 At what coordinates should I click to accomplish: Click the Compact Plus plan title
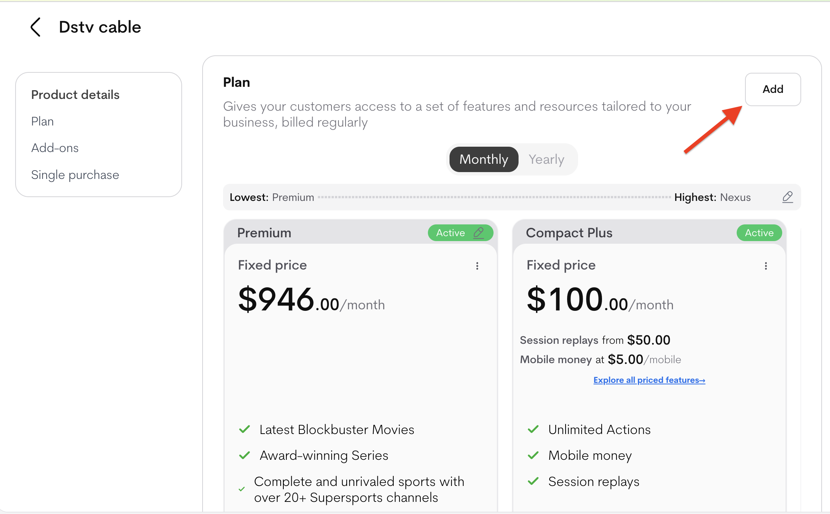569,233
